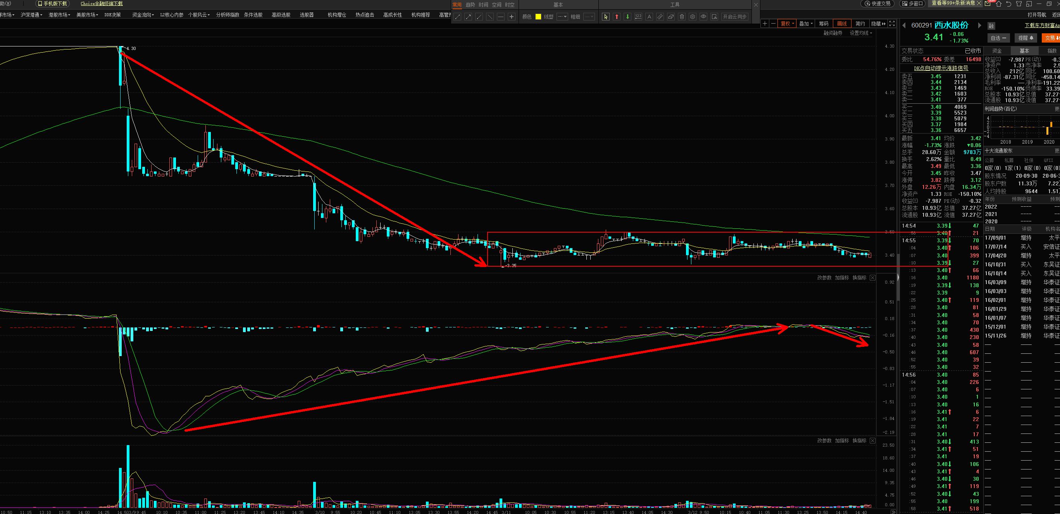The height and width of the screenshot is (514, 1060).
Task: Toggle drawings visibility eye icon
Action: pos(703,17)
